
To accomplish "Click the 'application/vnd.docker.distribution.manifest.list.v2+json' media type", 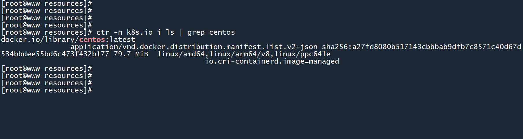I will (194, 47).
